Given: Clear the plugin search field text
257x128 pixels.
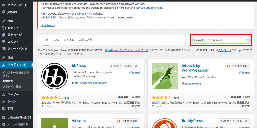Looking at the screenshot, I should click(x=247, y=40).
